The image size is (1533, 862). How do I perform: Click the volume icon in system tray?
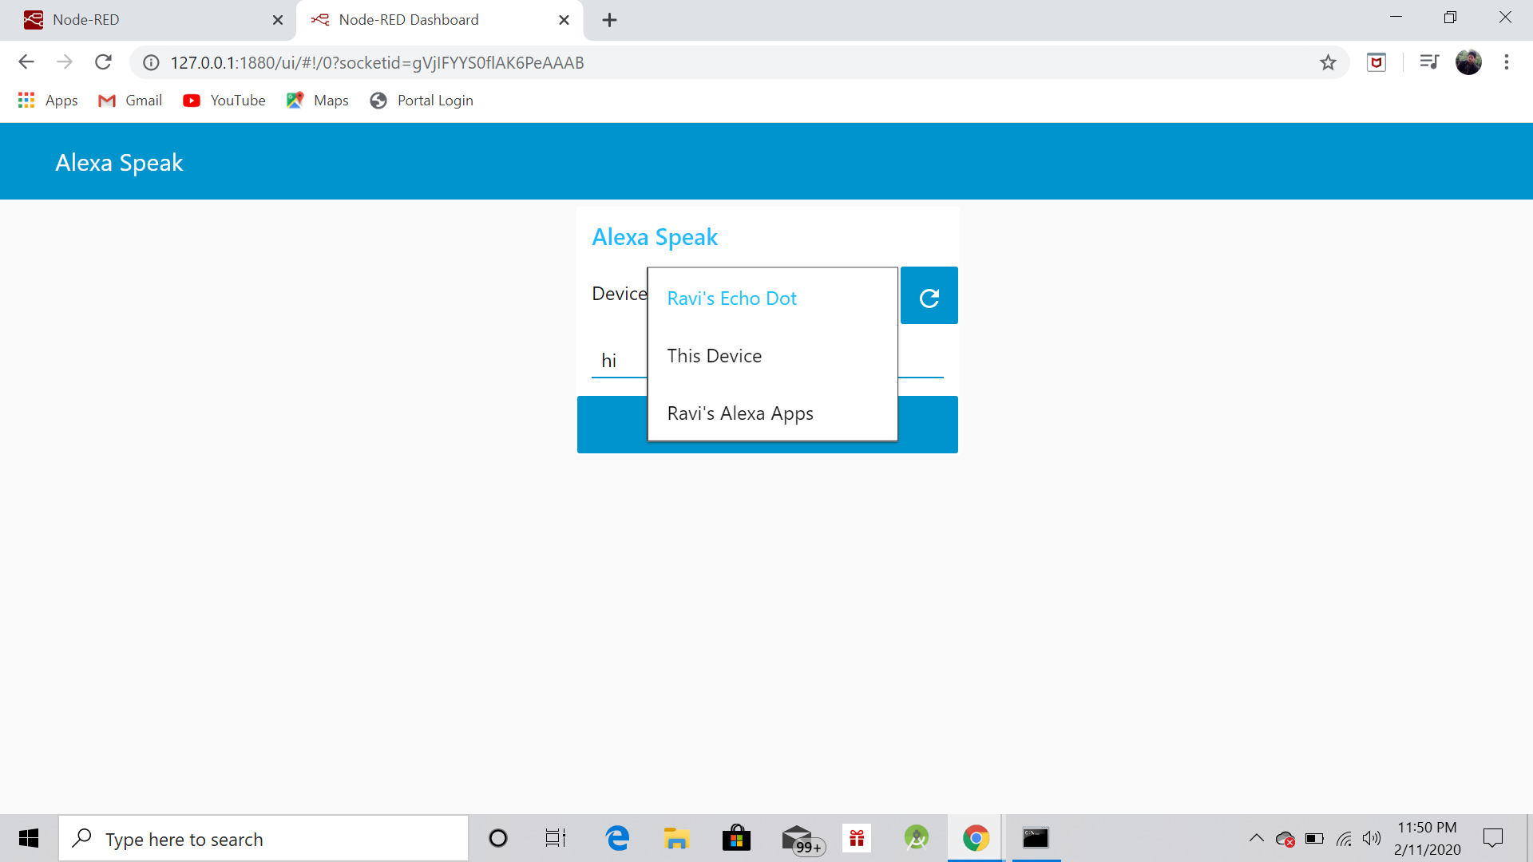pos(1373,838)
